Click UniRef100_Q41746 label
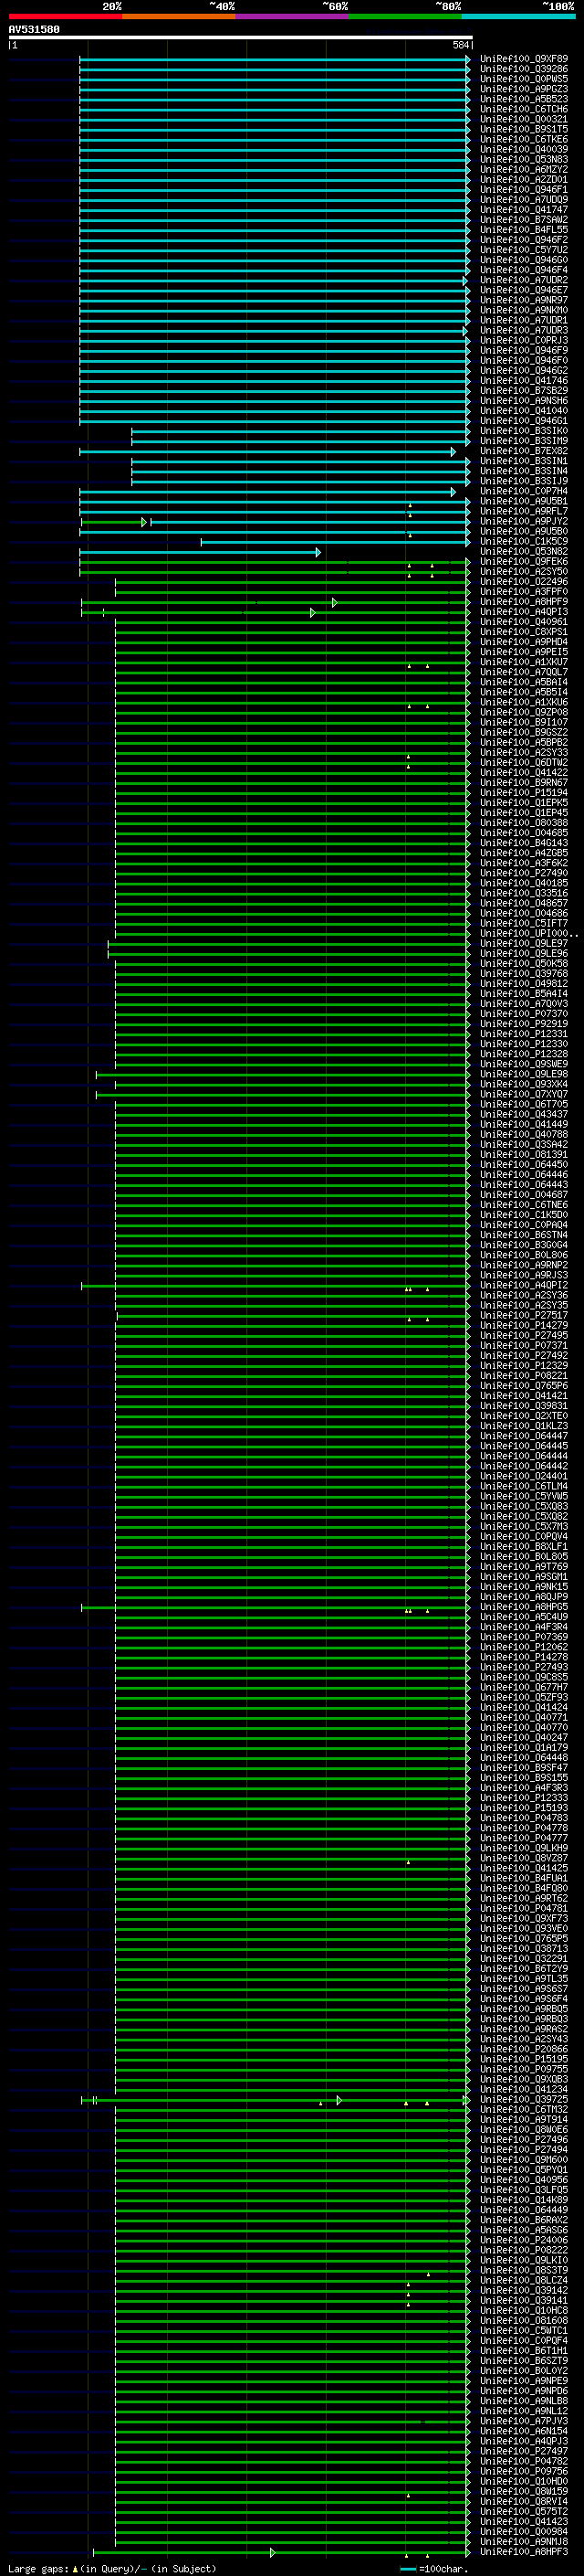The width and height of the screenshot is (584, 2576). pyautogui.click(x=524, y=380)
